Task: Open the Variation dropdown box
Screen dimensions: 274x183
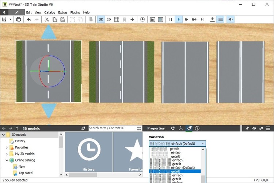Action: (x=177, y=144)
